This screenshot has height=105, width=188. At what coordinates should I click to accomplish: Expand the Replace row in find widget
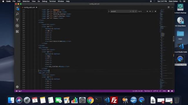click(x=109, y=11)
